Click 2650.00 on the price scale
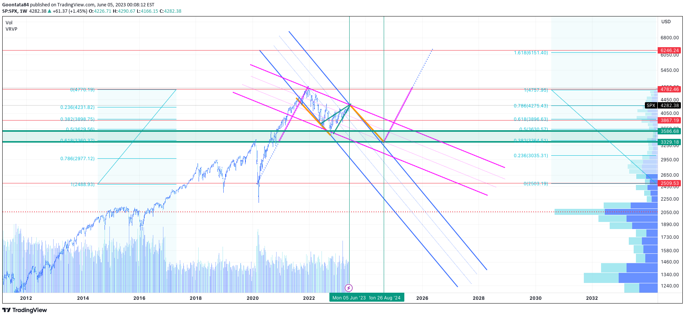Screen dimensions: 685x317 (670, 175)
